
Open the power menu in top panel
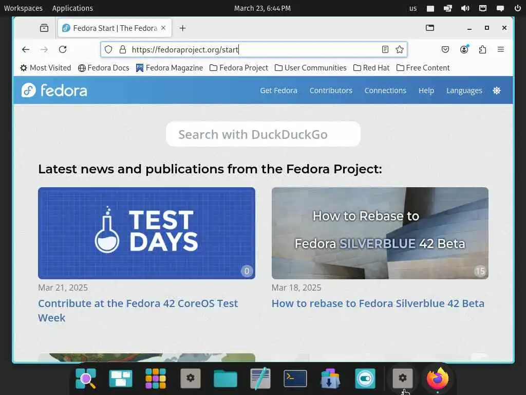pos(518,8)
